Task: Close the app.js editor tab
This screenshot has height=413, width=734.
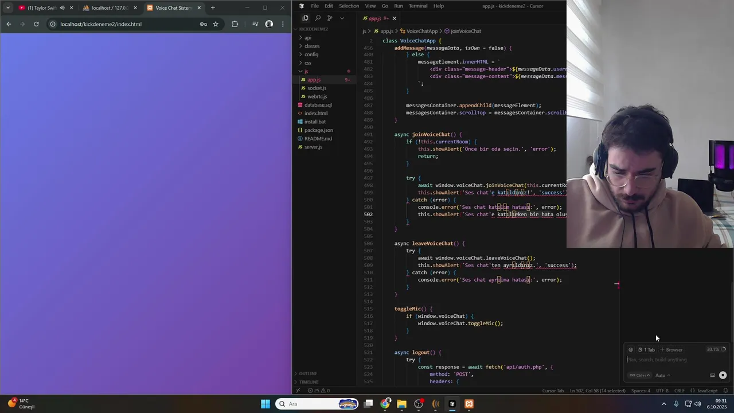Action: pyautogui.click(x=394, y=18)
